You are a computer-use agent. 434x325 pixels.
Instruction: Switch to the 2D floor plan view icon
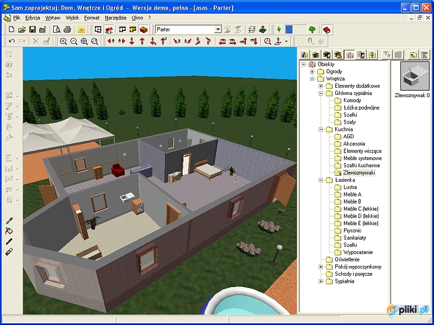[98, 29]
